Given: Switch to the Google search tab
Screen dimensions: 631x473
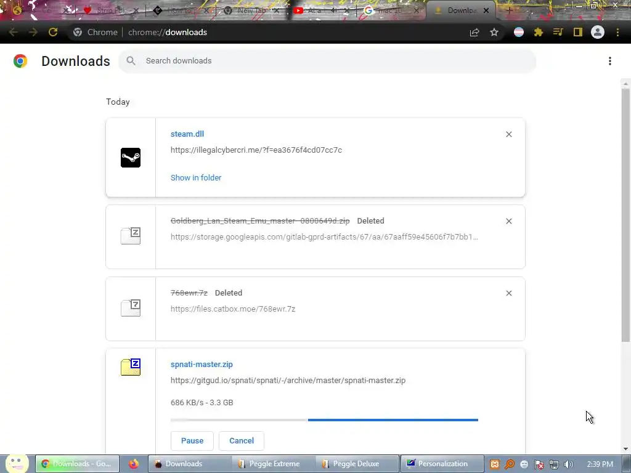Looking at the screenshot, I should pyautogui.click(x=391, y=10).
